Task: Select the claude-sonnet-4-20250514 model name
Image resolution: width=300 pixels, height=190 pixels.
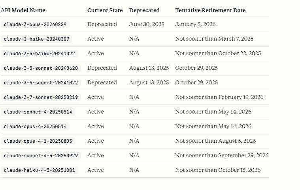Action: pyautogui.click(x=38, y=112)
